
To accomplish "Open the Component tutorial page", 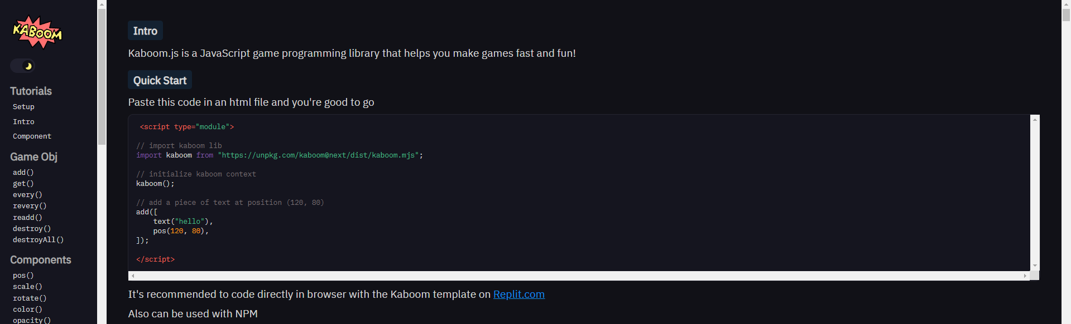I will [32, 136].
